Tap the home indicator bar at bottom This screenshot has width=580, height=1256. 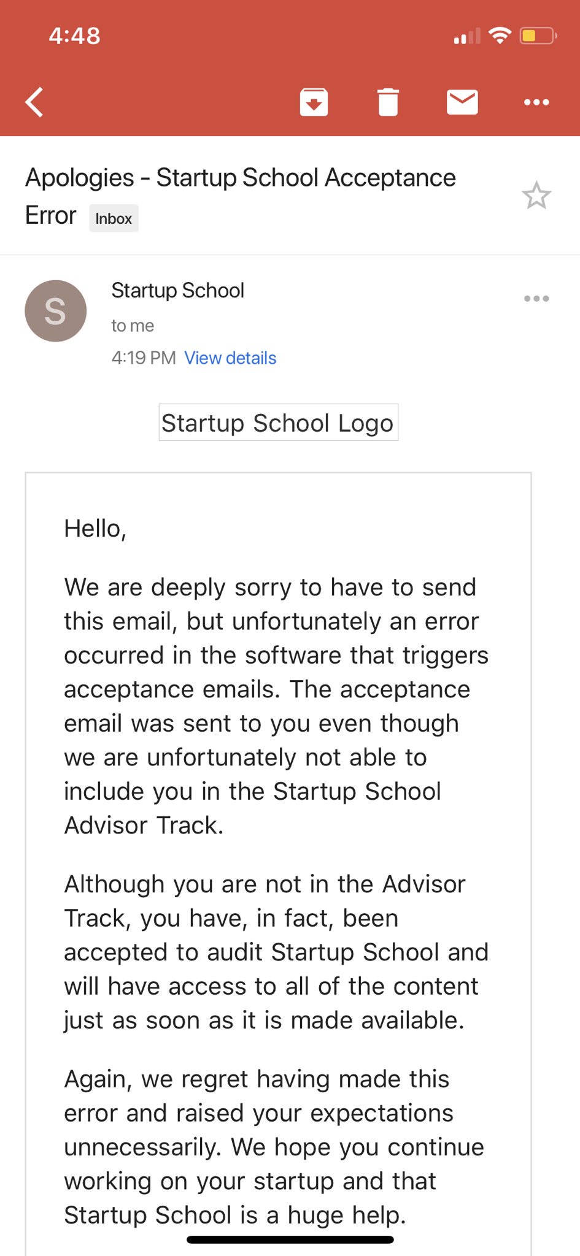coord(290,1239)
